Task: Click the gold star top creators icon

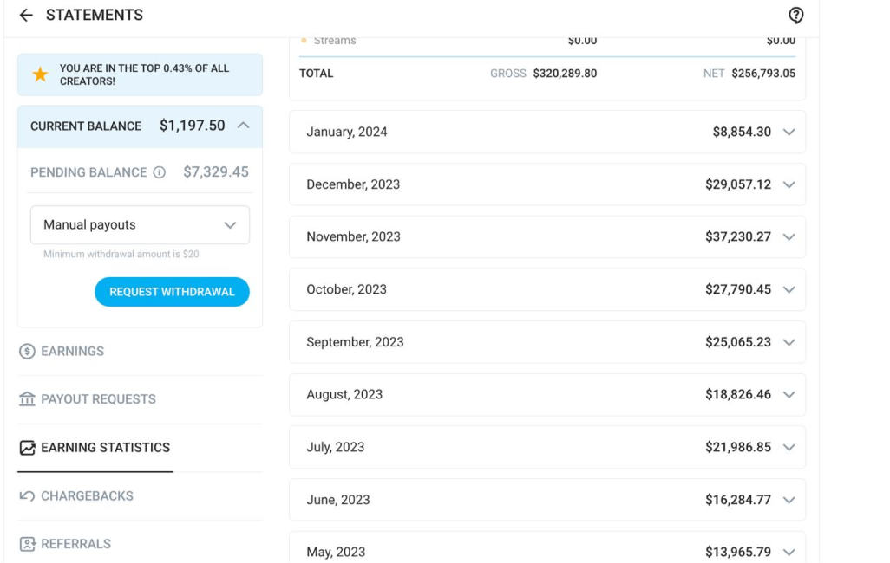Action: coord(40,74)
